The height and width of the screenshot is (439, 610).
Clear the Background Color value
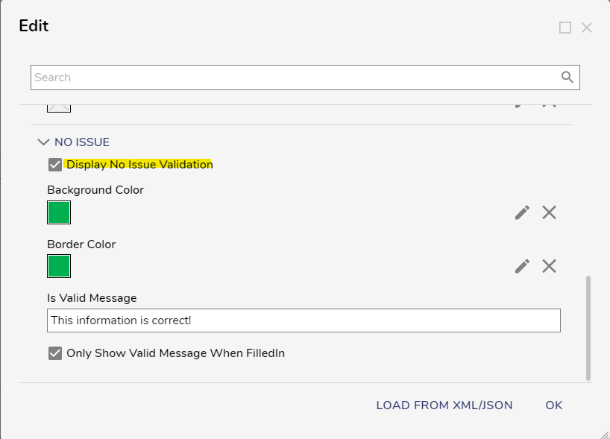click(549, 212)
